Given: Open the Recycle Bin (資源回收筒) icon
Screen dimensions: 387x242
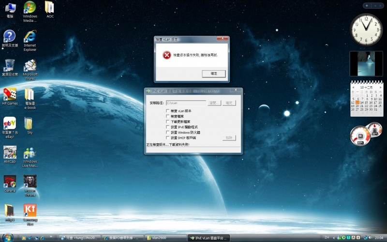Looking at the screenshot, I should pyautogui.click(x=10, y=68).
